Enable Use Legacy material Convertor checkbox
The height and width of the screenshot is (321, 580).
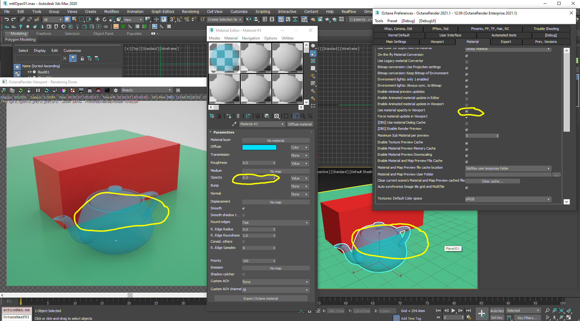tap(467, 62)
